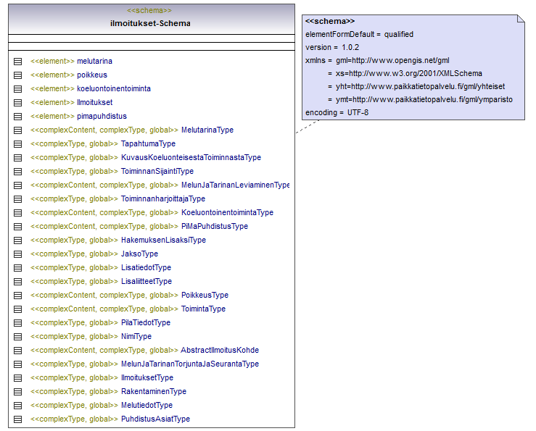Click the icon beside PuhdistusAsiatType

pos(18,419)
